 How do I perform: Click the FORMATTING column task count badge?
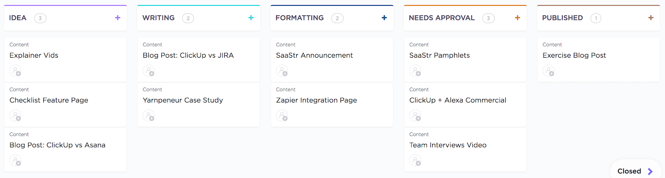[x=337, y=18]
